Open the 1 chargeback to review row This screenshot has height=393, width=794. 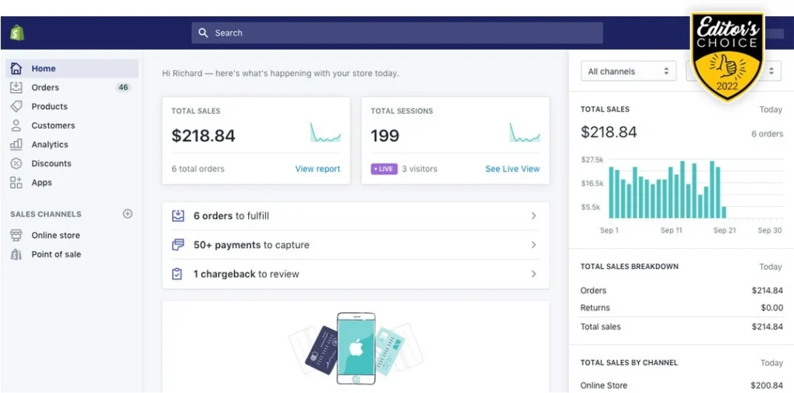point(355,274)
